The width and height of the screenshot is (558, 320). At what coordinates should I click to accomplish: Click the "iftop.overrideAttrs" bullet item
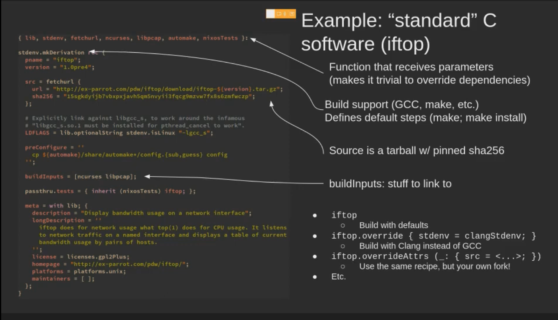[x=436, y=256]
